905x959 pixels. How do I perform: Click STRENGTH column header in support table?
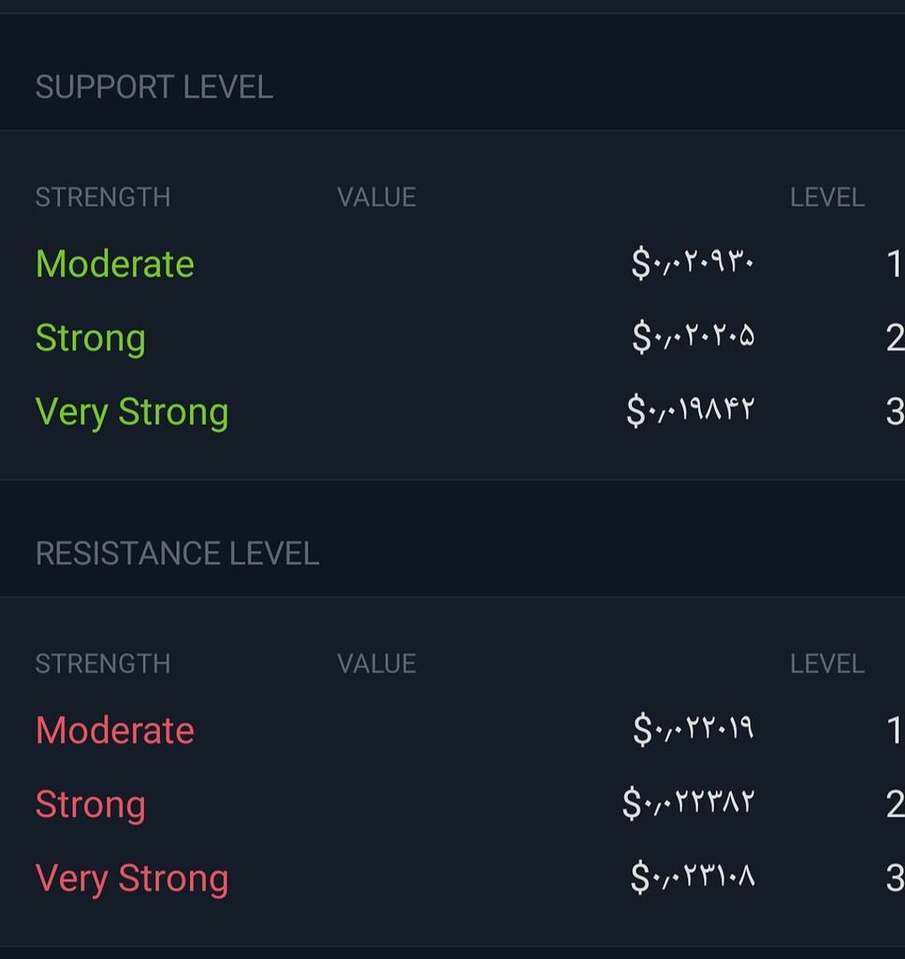[103, 198]
